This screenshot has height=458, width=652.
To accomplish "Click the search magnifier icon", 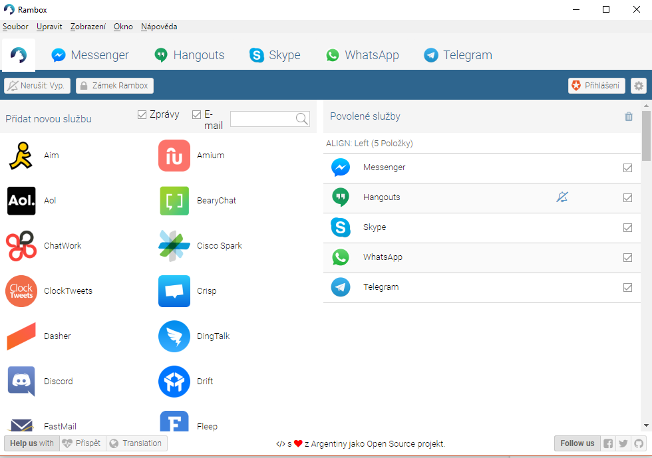I will pos(302,119).
